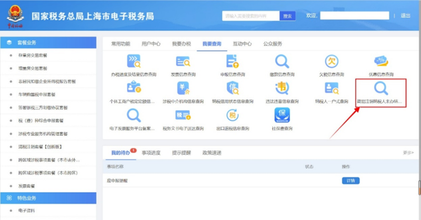Click the 详情 button for 应申报提醒
Viewport: 421px width, 220px height.
click(350, 180)
